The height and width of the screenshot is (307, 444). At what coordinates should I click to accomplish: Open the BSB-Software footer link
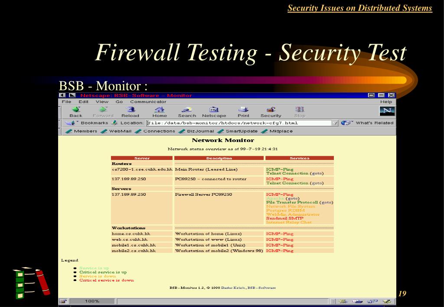tap(261, 288)
